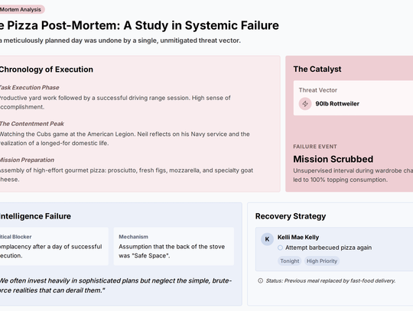The height and width of the screenshot is (311, 413).
Task: Click the Threat Vector 90lb Rottweiler card
Action: tap(353, 98)
